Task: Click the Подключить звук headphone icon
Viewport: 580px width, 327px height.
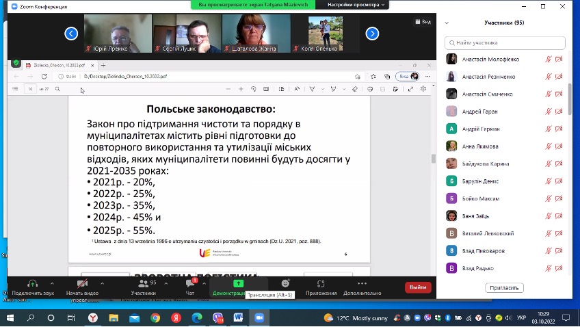Action: click(33, 284)
